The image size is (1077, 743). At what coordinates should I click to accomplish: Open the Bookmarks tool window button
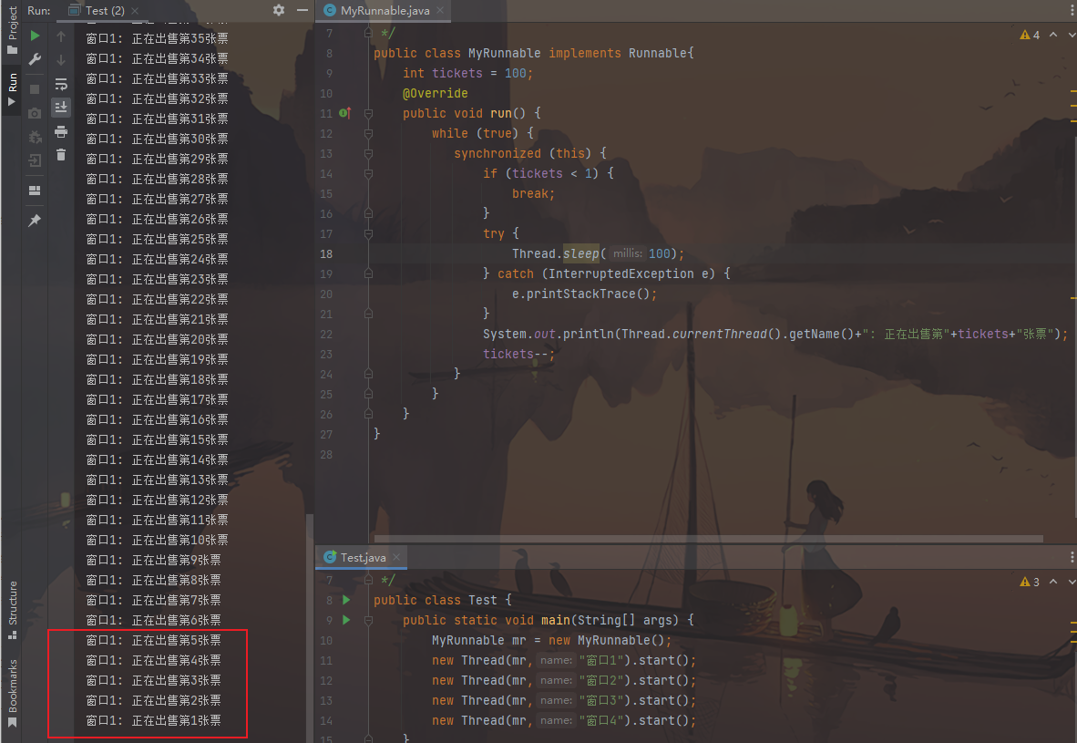tap(13, 693)
